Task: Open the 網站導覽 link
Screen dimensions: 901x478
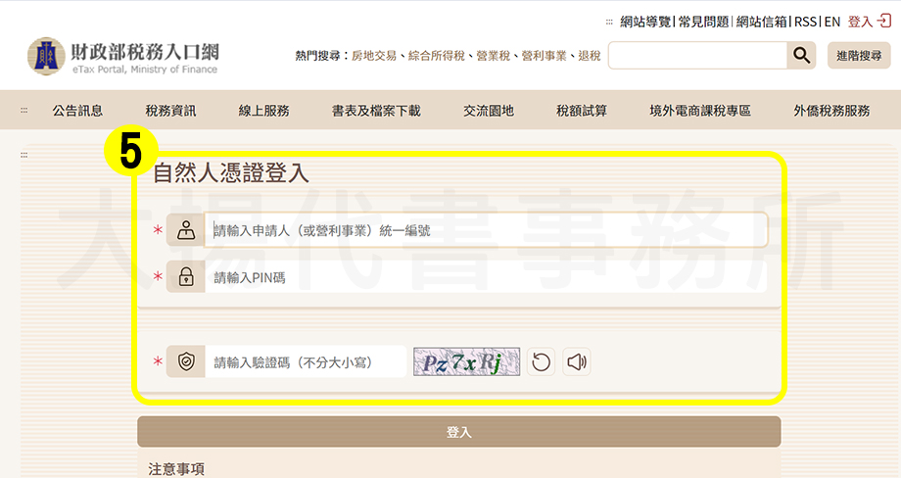Action: 645,21
